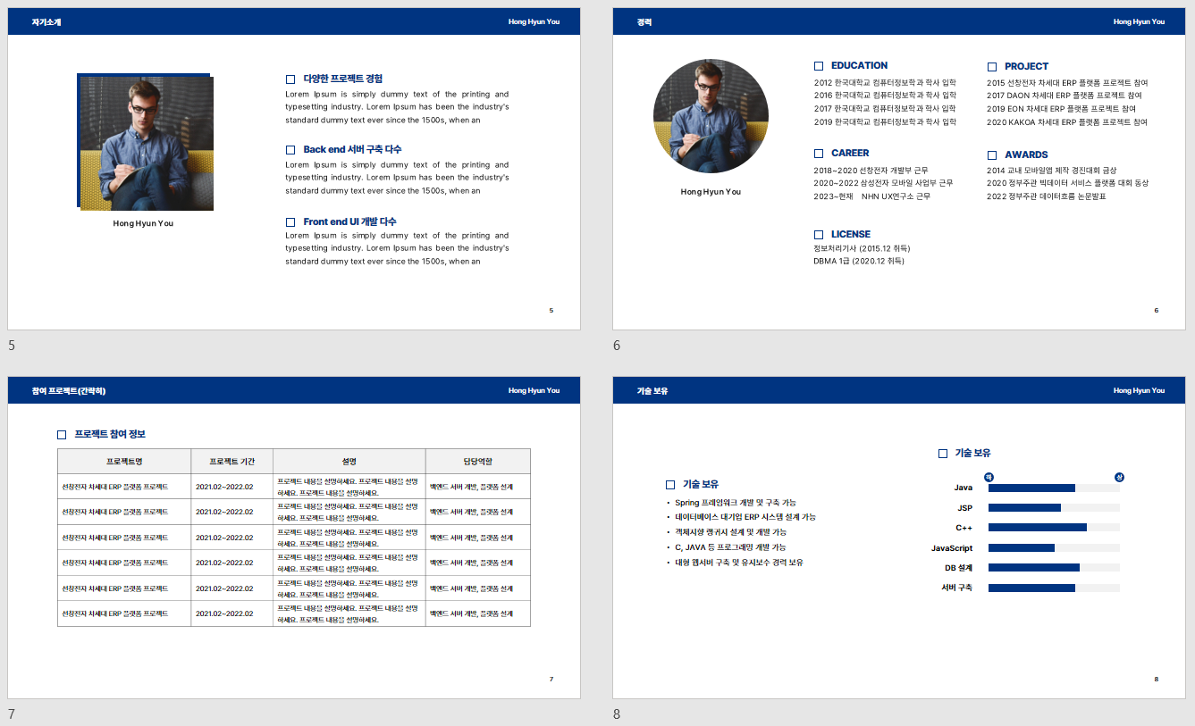The height and width of the screenshot is (726, 1195).
Task: Click the '설명' table header cell
Action: pyautogui.click(x=349, y=462)
